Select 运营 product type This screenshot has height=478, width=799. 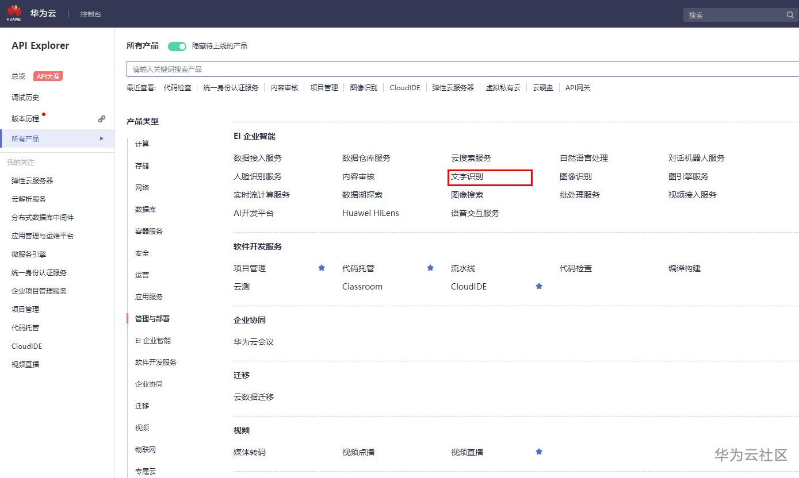tap(142, 275)
